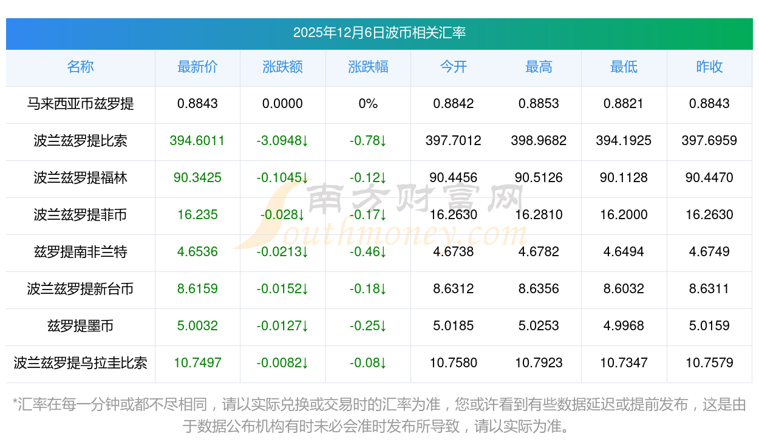Click the row name 兹罗提南非兰特
Image resolution: width=759 pixels, height=445 pixels.
(x=80, y=252)
